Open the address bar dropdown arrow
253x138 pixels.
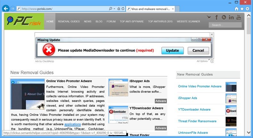114,9
